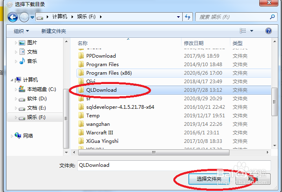
Task: Click the search magnifier icon
Action: click(272, 17)
